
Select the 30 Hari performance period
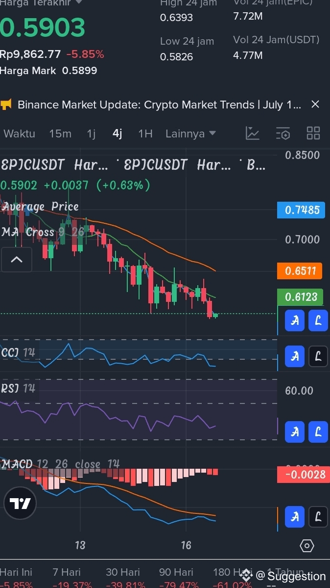click(x=123, y=573)
